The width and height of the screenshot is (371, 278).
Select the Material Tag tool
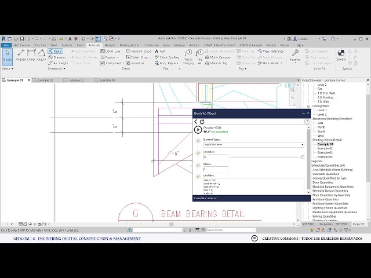pyautogui.click(x=216, y=63)
